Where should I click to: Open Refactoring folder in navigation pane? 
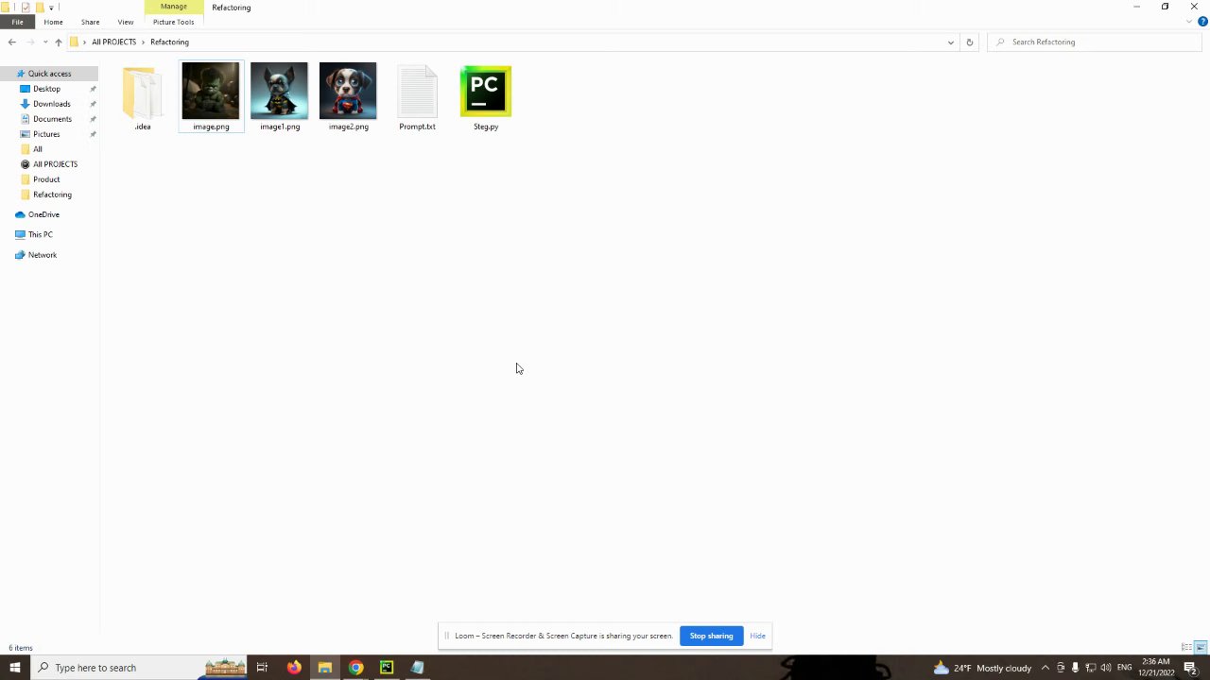[52, 195]
